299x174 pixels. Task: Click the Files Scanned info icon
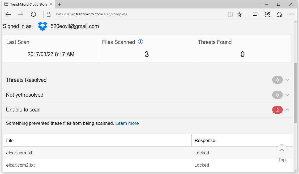pyautogui.click(x=141, y=42)
